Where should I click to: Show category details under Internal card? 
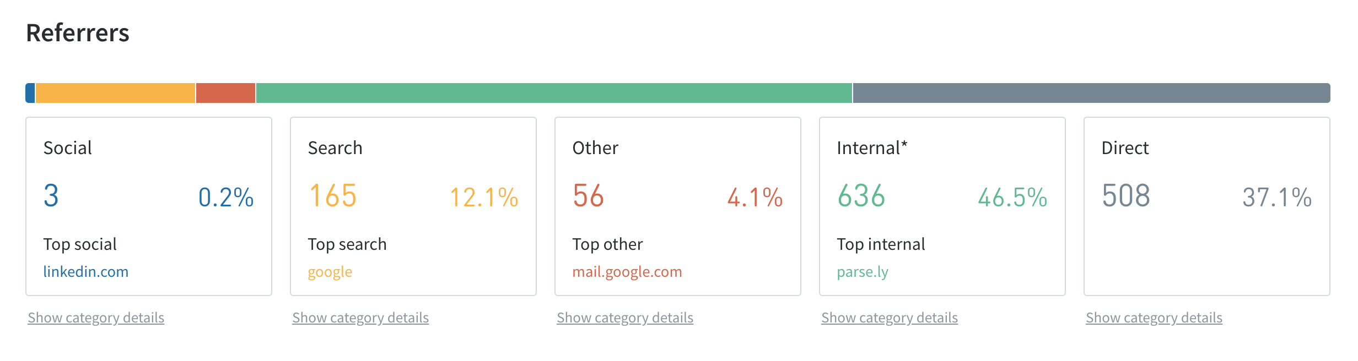coord(890,318)
